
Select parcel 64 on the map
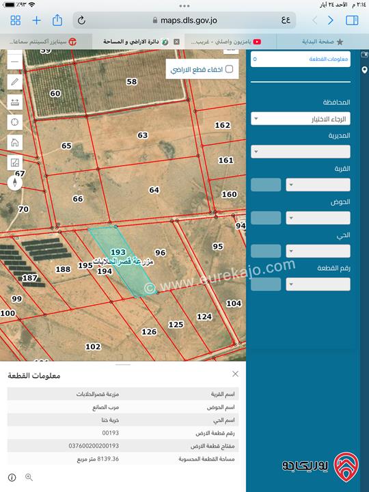pos(154,190)
